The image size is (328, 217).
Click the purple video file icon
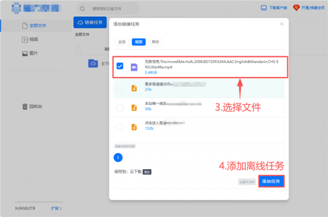[x=134, y=67]
